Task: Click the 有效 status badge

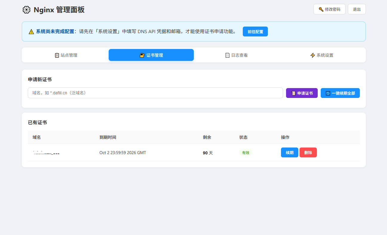Action: tap(246, 153)
